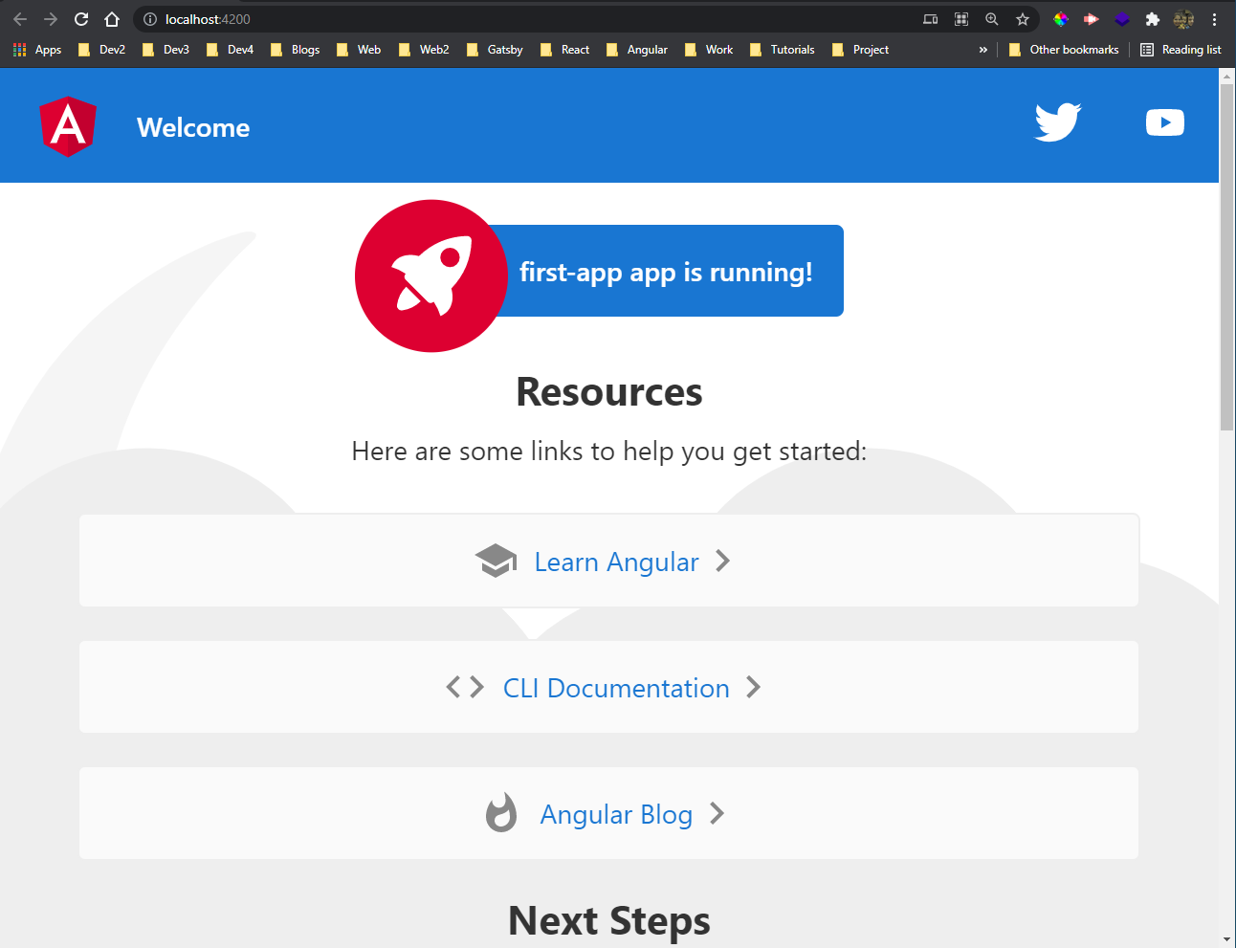Open the Tutorials bookmark folder
Image resolution: width=1236 pixels, height=948 pixels.
pos(783,50)
